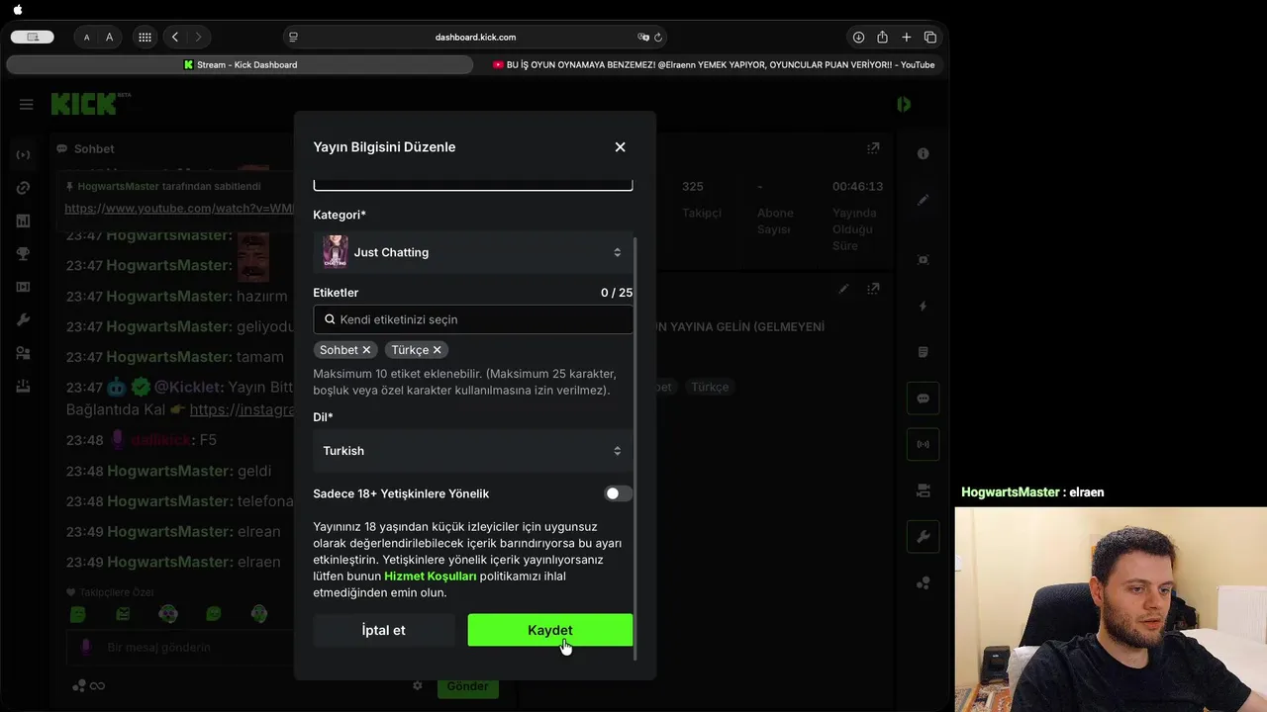Reload the page from address bar

pyautogui.click(x=658, y=37)
